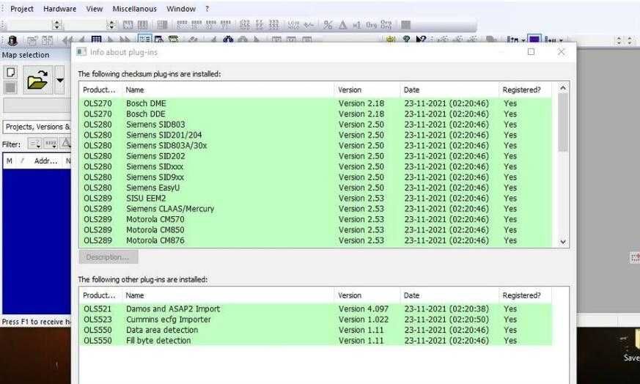Image resolution: width=640 pixels, height=384 pixels.
Task: Click the Org original values icon
Action: 371,25
